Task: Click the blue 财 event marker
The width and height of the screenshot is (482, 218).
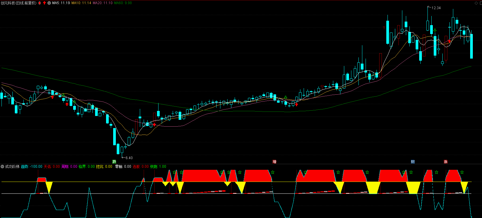Action: 413,162
